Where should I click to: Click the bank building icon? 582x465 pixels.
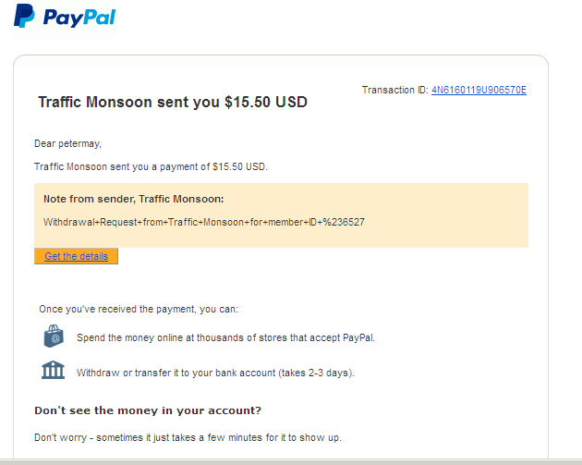[x=54, y=371]
